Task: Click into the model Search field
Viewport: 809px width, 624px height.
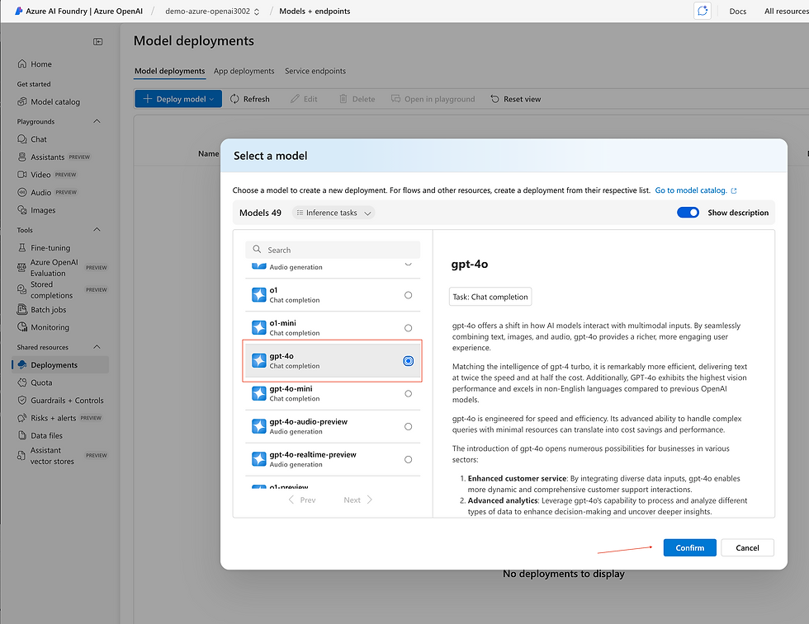Action: click(x=333, y=250)
